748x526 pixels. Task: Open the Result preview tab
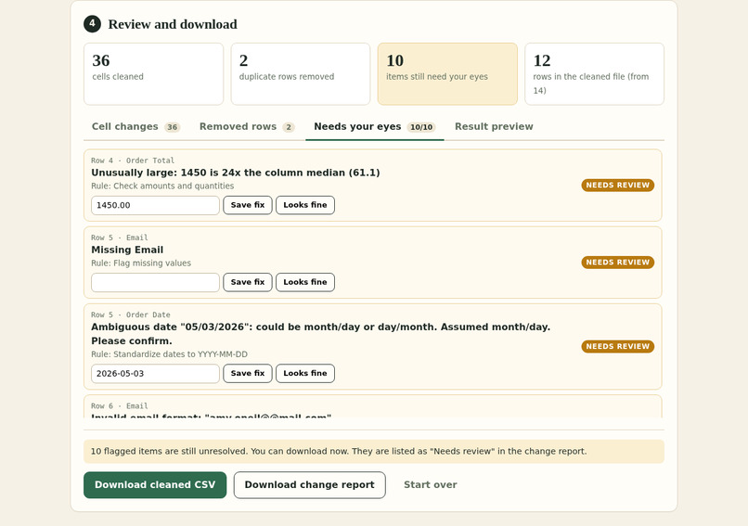point(494,127)
